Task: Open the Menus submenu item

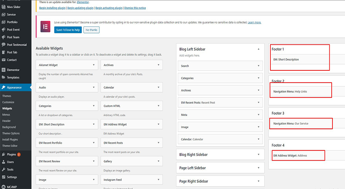Action: click(6, 114)
